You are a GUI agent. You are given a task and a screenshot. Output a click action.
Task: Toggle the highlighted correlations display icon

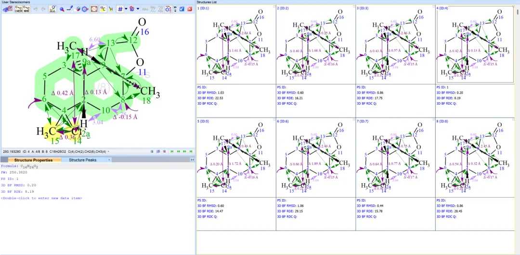pos(169,9)
